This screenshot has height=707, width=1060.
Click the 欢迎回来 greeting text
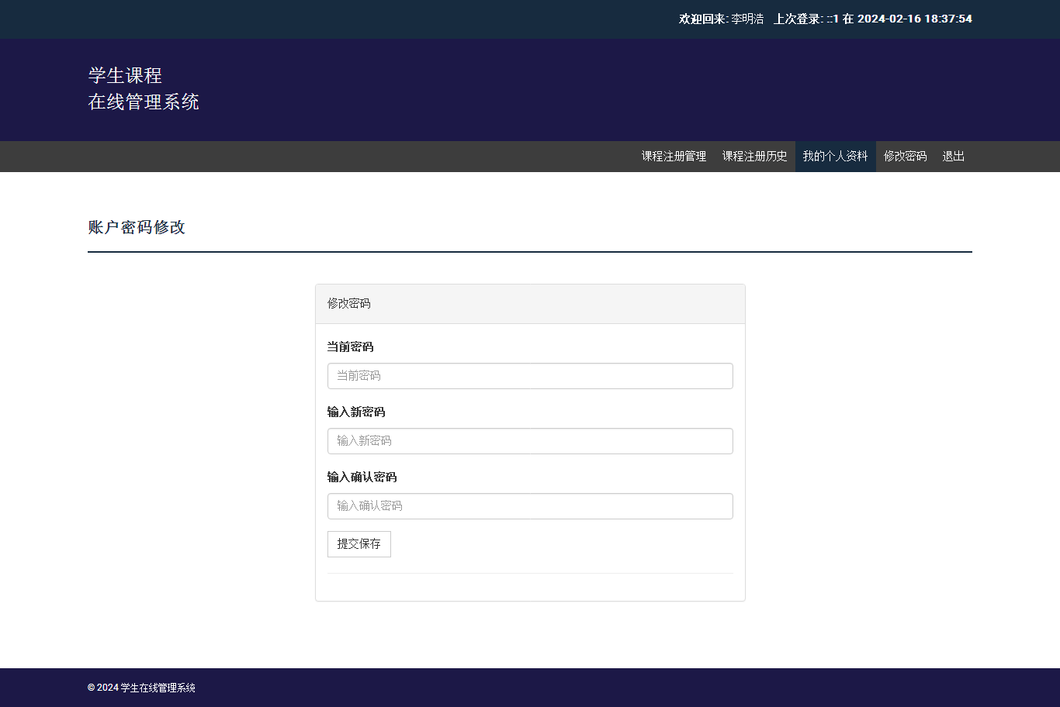tap(702, 19)
